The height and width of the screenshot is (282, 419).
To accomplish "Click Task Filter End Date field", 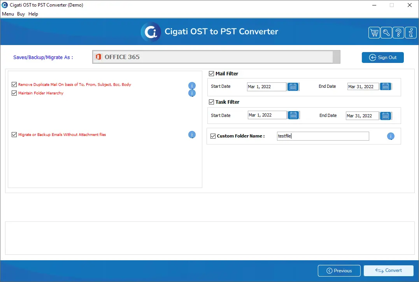I will click(x=362, y=116).
